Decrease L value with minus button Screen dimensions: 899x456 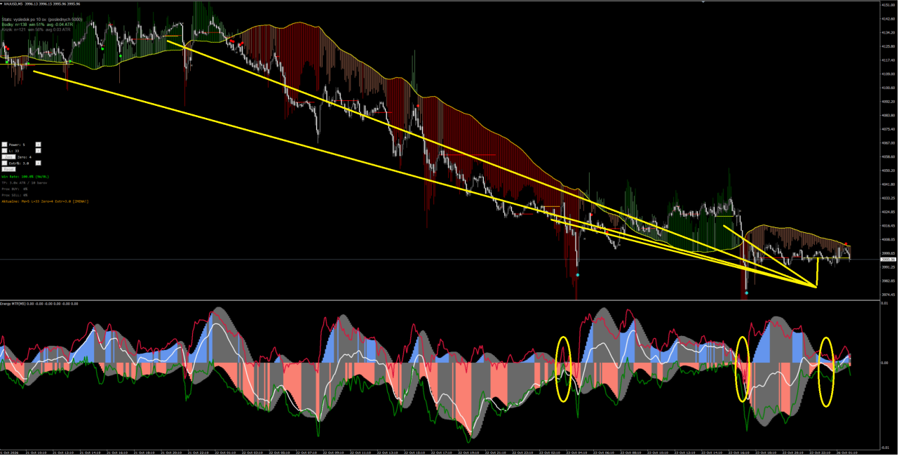tap(4, 151)
